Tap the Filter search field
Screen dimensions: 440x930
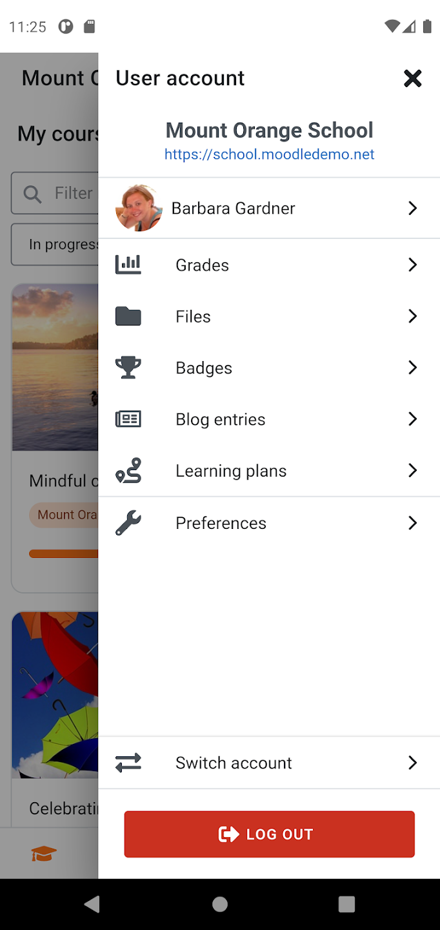(65, 193)
